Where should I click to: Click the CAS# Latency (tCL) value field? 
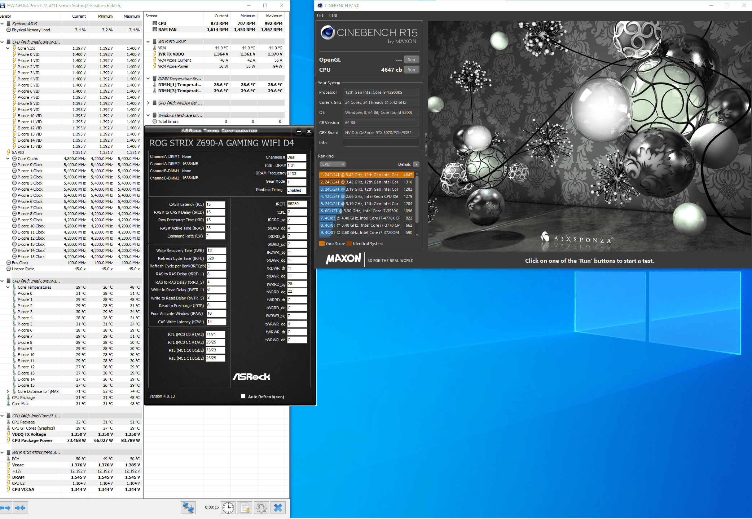(215, 204)
